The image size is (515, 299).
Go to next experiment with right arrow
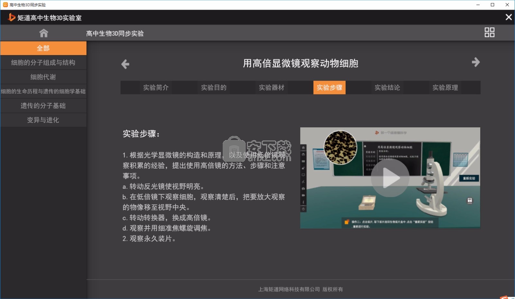pyautogui.click(x=476, y=62)
